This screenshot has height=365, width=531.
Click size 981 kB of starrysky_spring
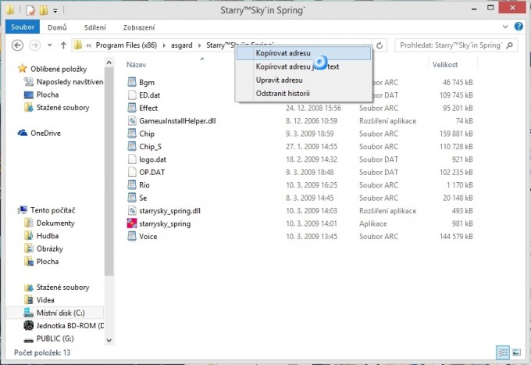coord(462,224)
